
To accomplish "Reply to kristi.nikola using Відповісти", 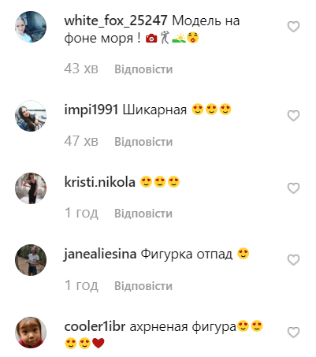I will 143,214.
